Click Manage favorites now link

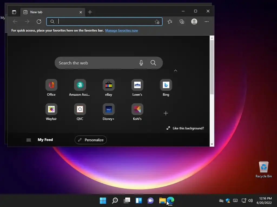click(121, 30)
